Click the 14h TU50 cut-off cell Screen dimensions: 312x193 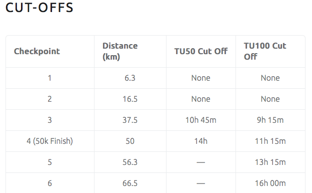(x=201, y=141)
